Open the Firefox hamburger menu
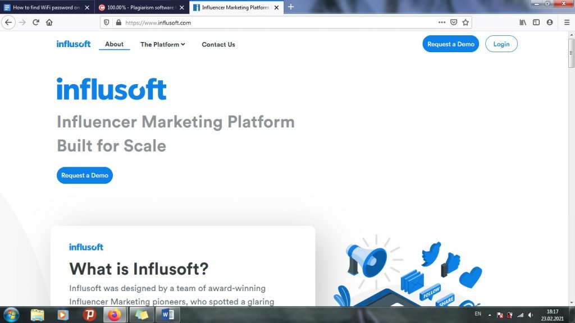The height and width of the screenshot is (323, 575). tap(567, 22)
